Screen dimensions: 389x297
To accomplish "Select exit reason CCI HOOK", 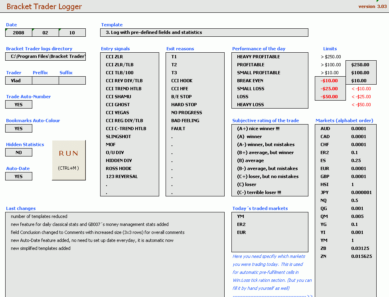I will tap(195, 81).
